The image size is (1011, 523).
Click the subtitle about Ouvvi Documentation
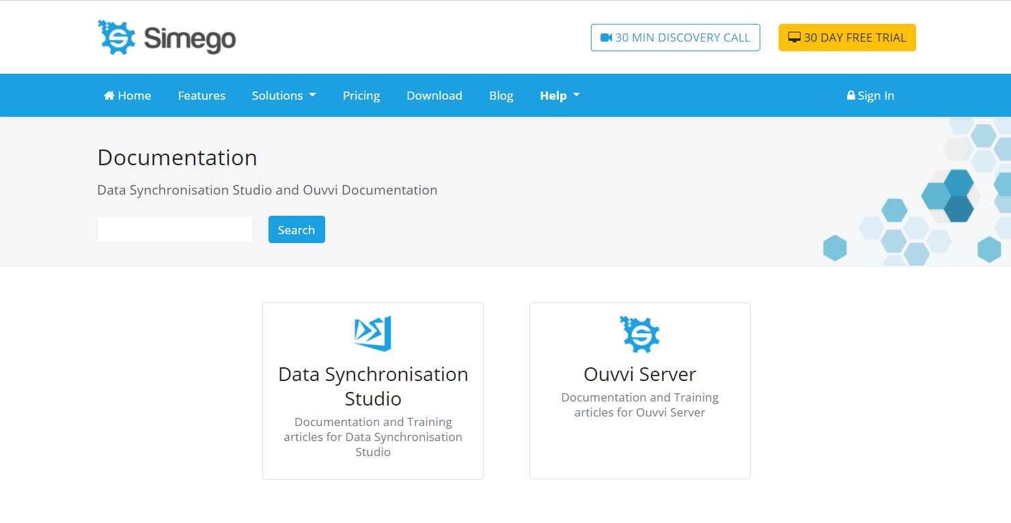pyautogui.click(x=267, y=190)
